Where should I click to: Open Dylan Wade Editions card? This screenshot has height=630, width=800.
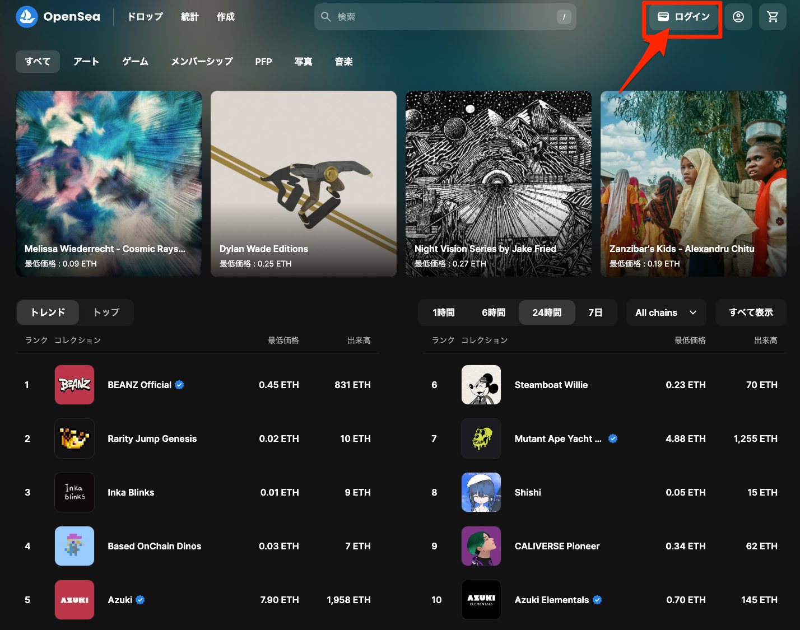(x=304, y=184)
